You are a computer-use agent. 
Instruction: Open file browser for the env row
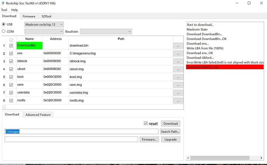point(178,53)
